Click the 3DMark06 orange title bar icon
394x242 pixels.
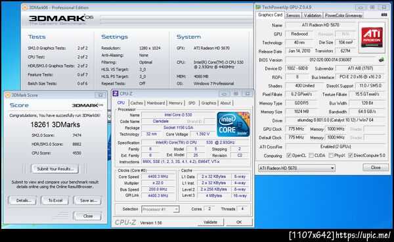pos(25,7)
